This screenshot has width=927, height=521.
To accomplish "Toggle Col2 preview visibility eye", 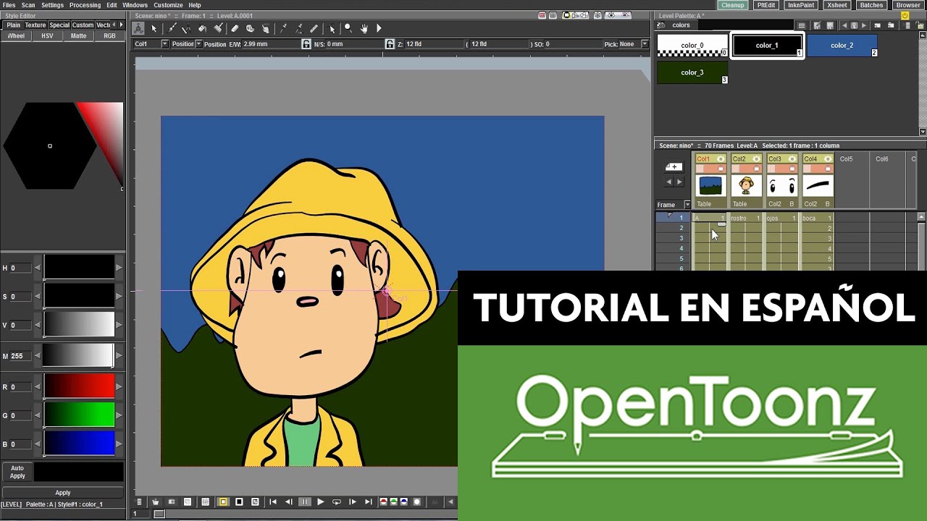I will (756, 158).
